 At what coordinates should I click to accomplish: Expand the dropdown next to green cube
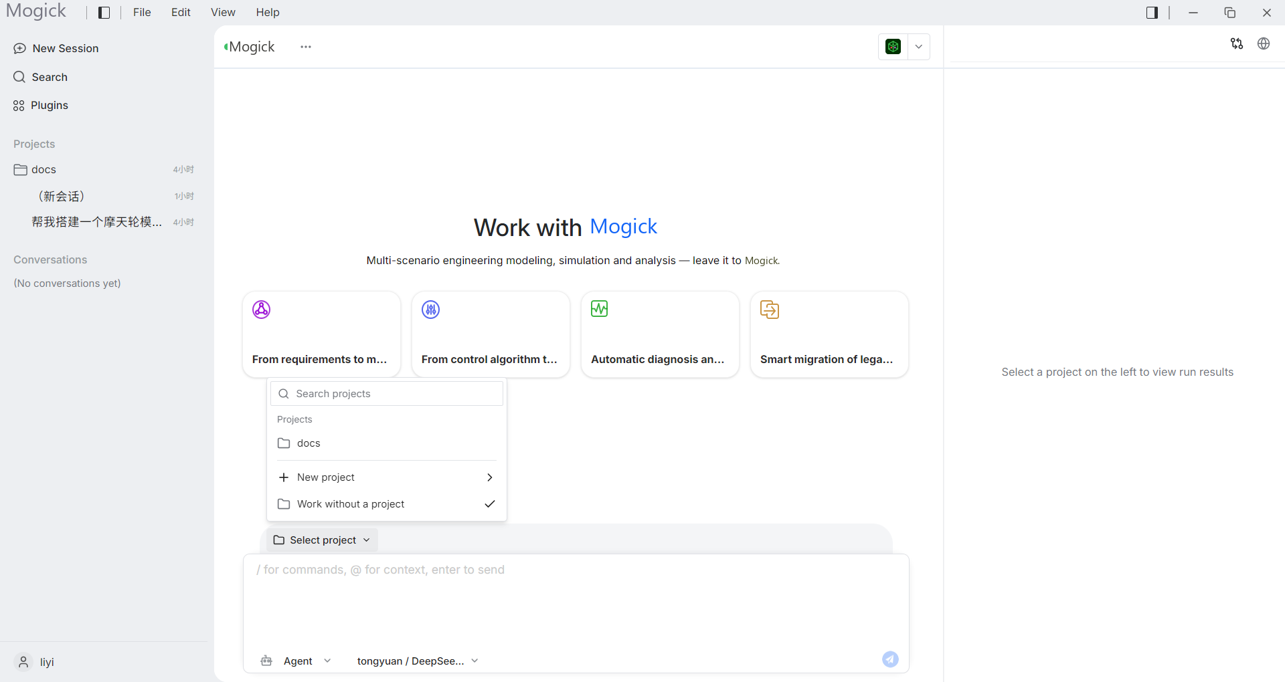click(x=919, y=47)
